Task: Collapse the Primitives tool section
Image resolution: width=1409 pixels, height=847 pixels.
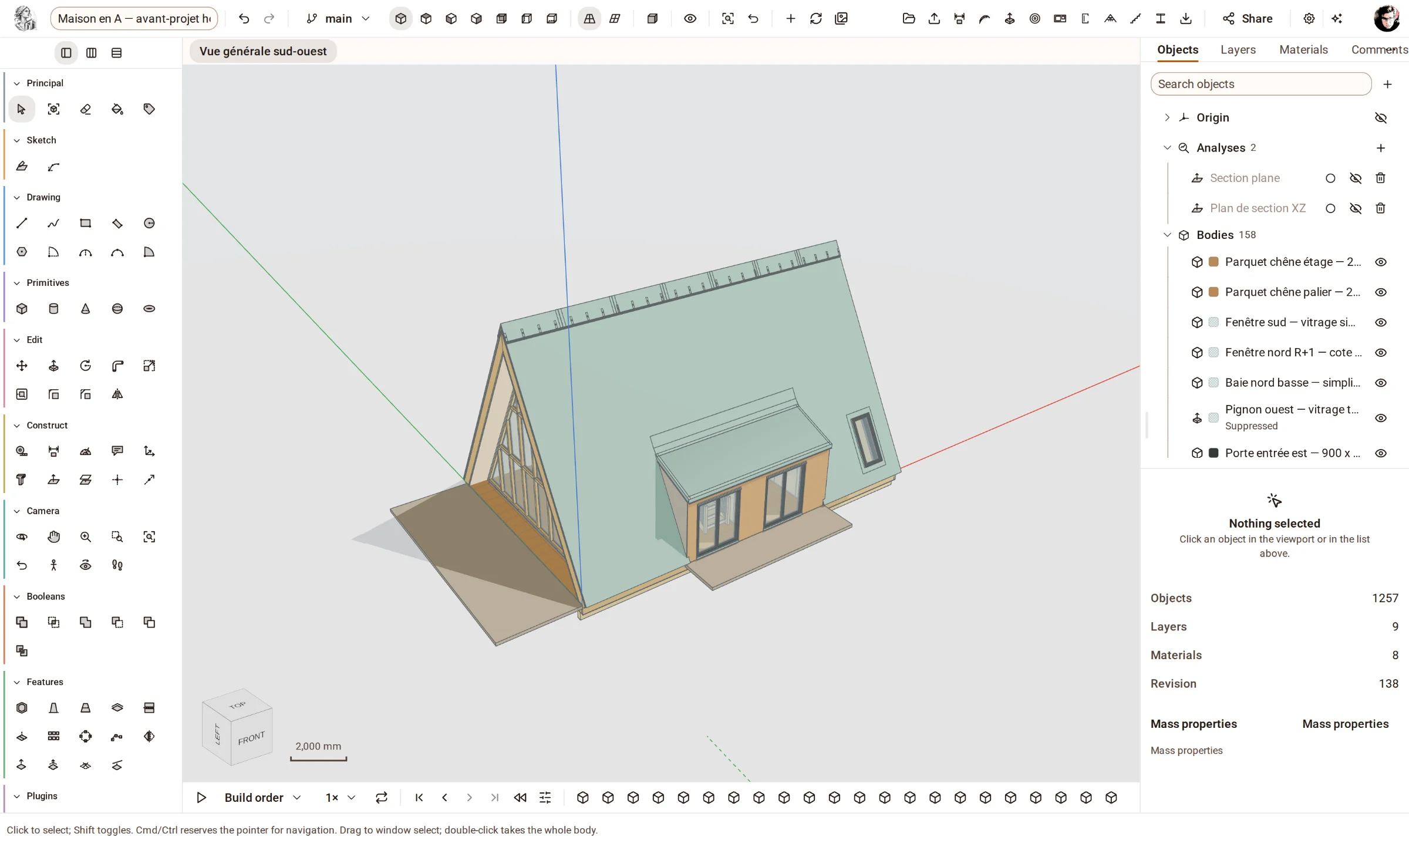Action: 17,283
